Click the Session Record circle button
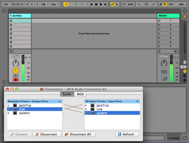This screenshot has width=189, height=143. [124, 5]
